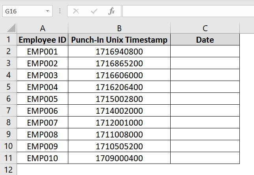Select cell containing EMP009
Screen dimensions: 254x175
[42, 146]
